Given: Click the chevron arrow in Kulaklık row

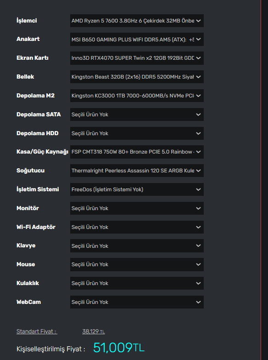Looking at the screenshot, I should pyautogui.click(x=199, y=283).
